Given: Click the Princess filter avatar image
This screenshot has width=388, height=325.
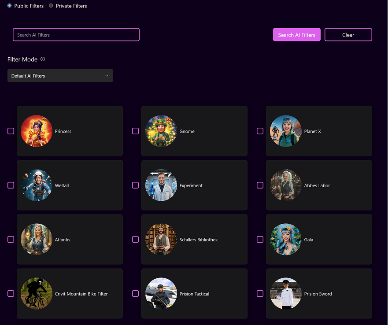Looking at the screenshot, I should (x=37, y=131).
